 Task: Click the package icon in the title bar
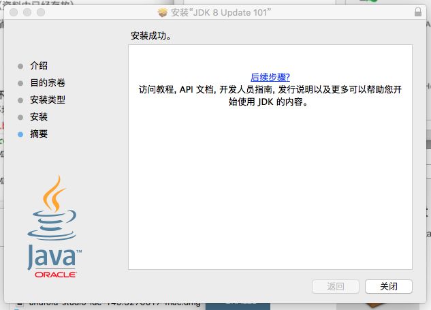163,12
